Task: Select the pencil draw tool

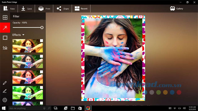Action: (x=5, y=83)
